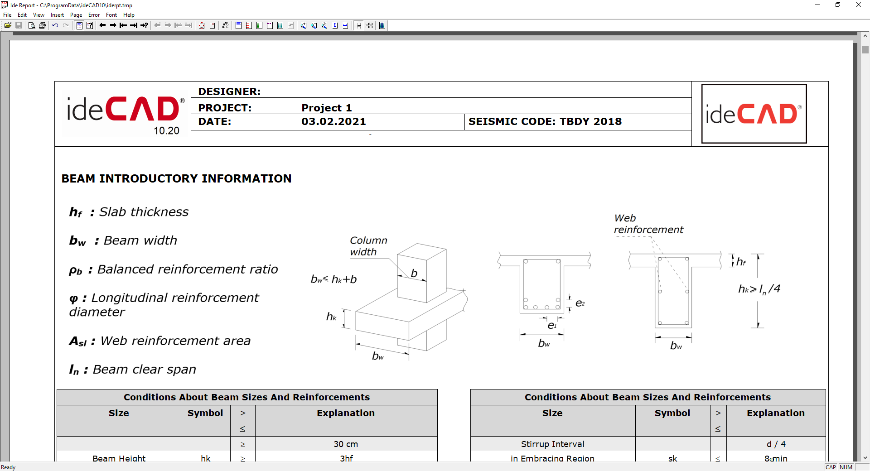Image resolution: width=870 pixels, height=471 pixels.
Task: Click the green lined page icon
Action: click(260, 25)
